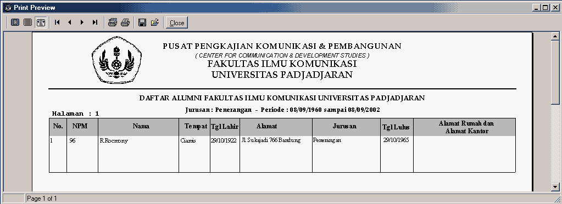This screenshot has height=204, width=562.
Task: Go to the first page
Action: pyautogui.click(x=57, y=22)
